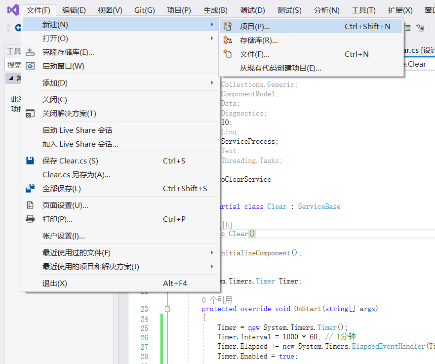The image size is (435, 364).
Task: Expand 最近使用过的文件(F) submenu arrow
Action: point(212,252)
